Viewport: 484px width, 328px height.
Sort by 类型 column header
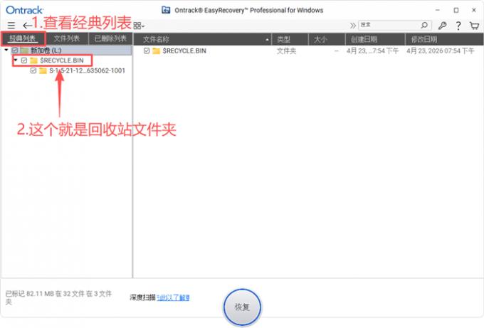click(x=290, y=39)
